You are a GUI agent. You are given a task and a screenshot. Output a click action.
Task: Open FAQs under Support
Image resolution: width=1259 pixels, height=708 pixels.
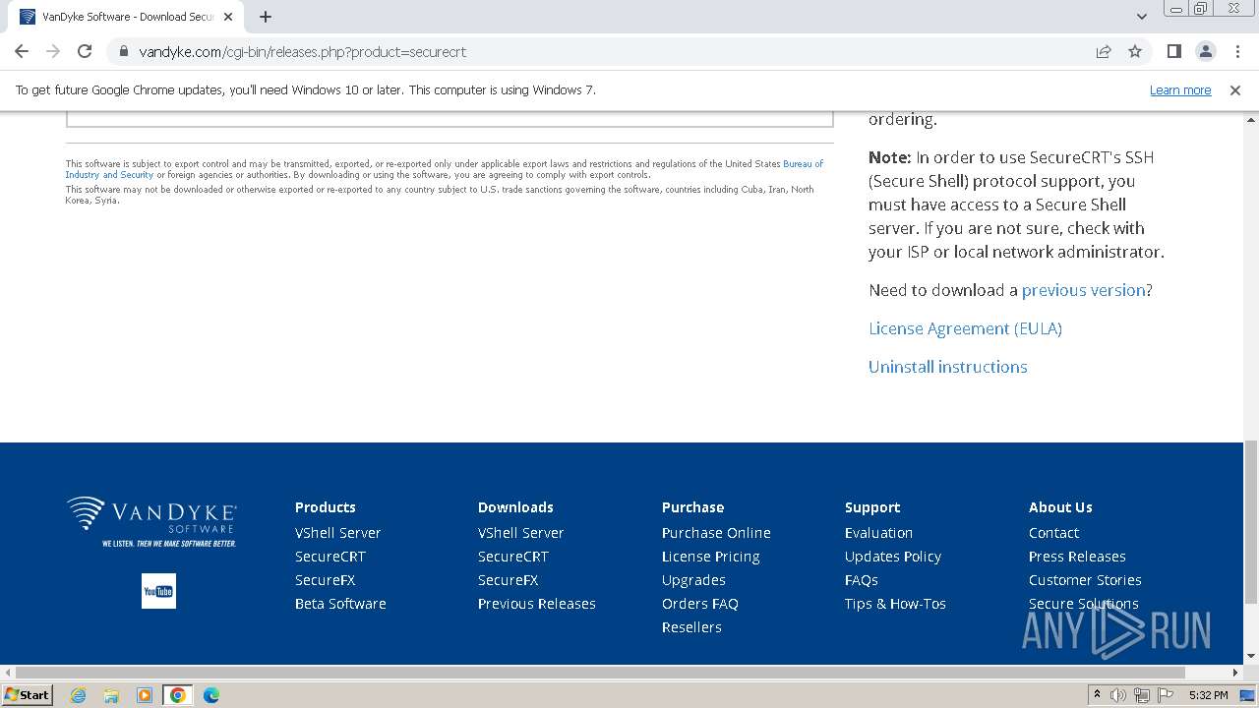coord(862,580)
